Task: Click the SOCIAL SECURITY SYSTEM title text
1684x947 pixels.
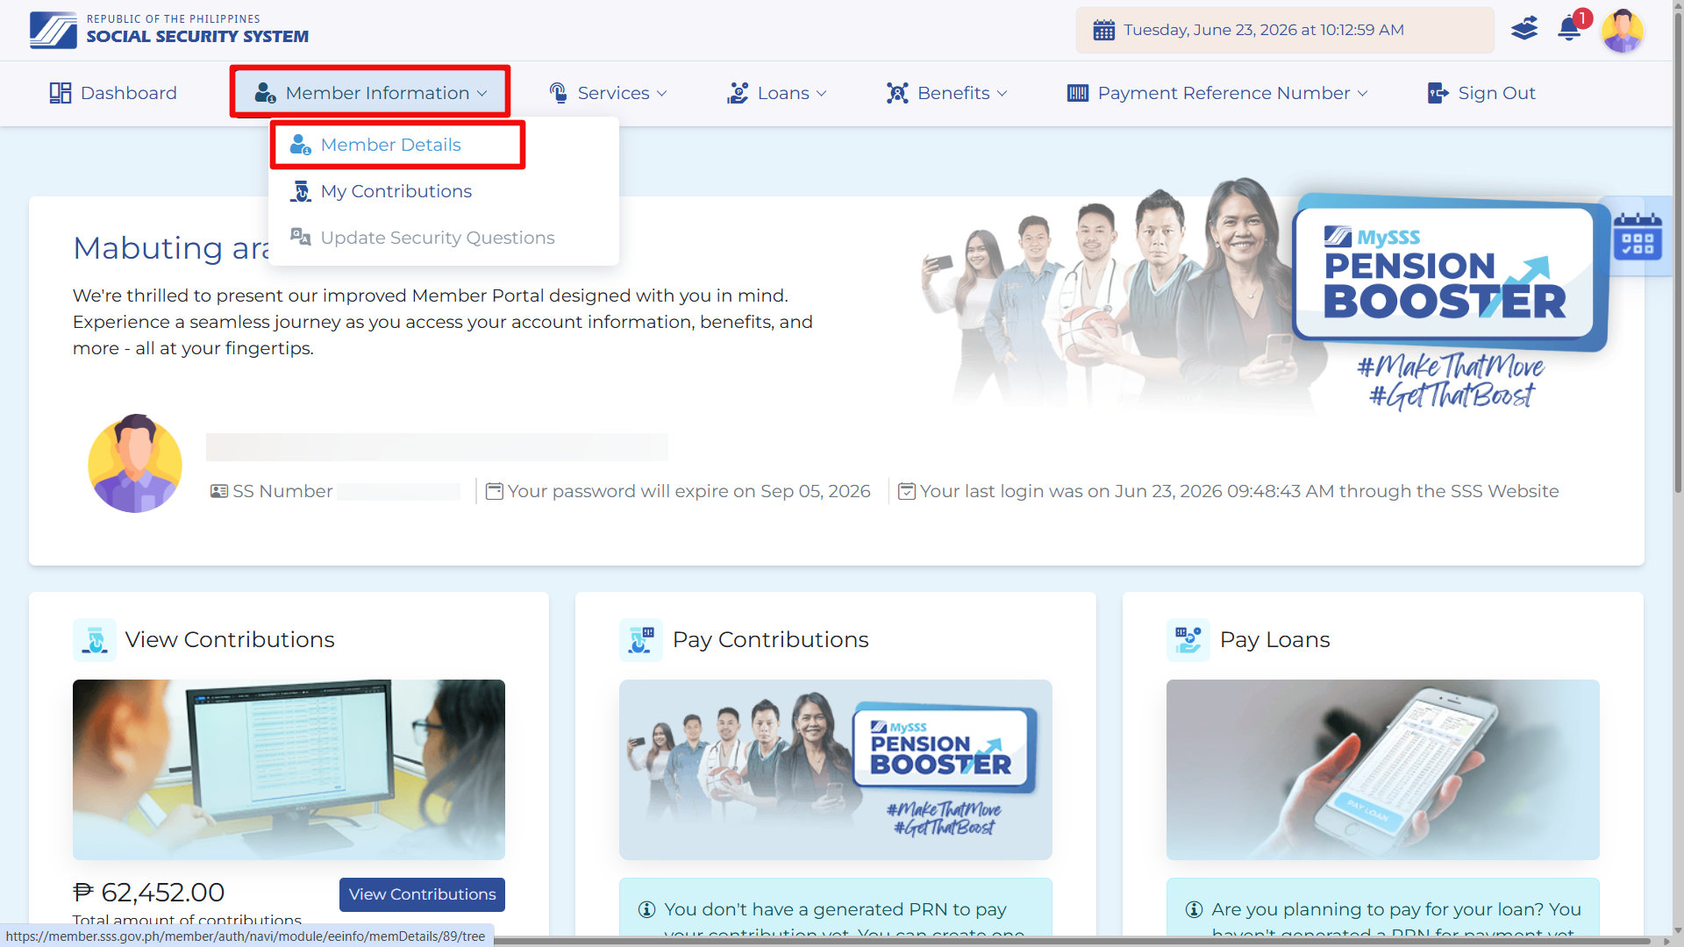Action: [x=197, y=37]
